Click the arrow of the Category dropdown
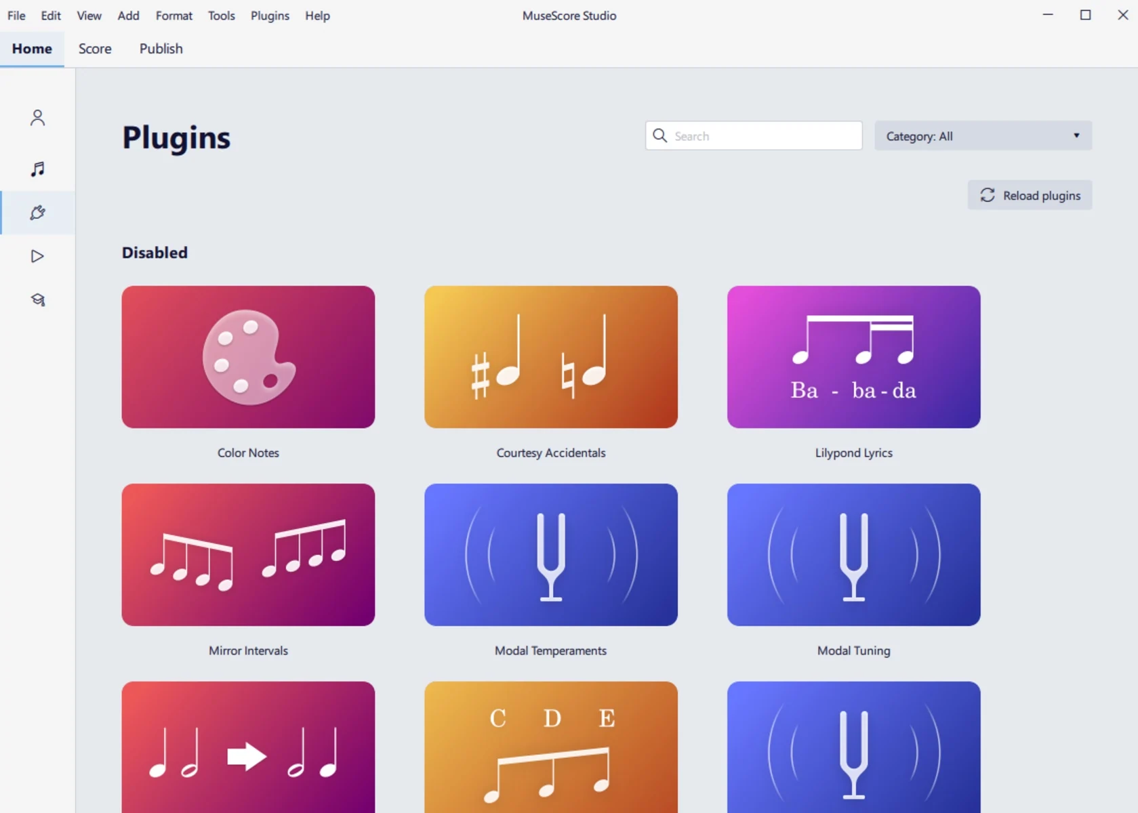 click(x=1076, y=135)
